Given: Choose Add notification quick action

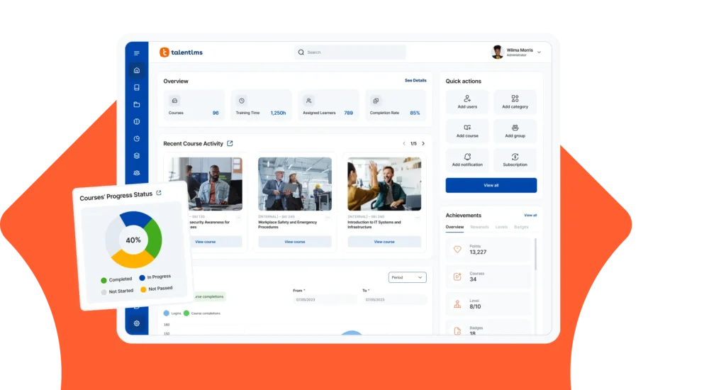Looking at the screenshot, I should [467, 160].
